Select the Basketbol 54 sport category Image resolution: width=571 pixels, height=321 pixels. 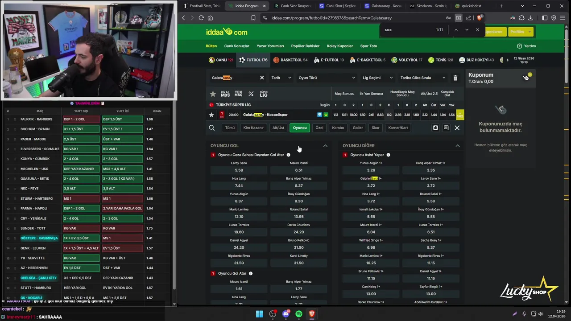point(290,60)
